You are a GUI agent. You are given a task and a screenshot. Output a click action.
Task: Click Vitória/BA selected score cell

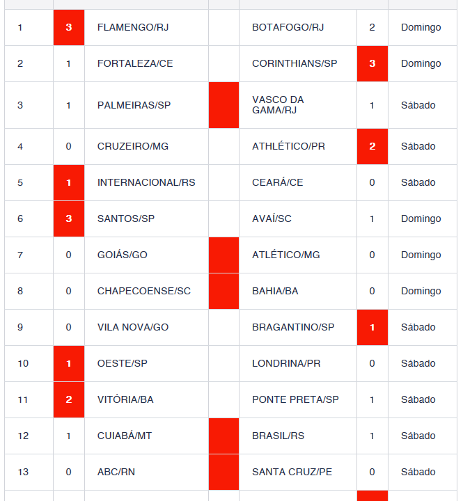69,399
